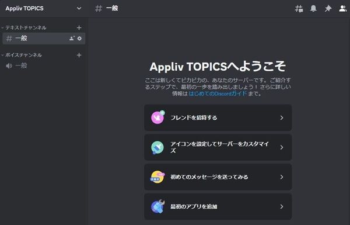Click the pink invite friends icon
The width and height of the screenshot is (350, 225).
click(x=158, y=117)
